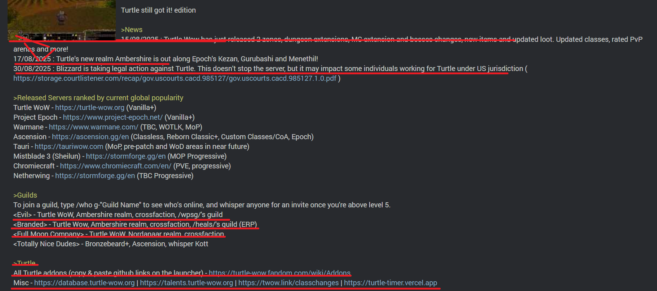Open the post's thumbnail image
The image size is (657, 291).
62,20
